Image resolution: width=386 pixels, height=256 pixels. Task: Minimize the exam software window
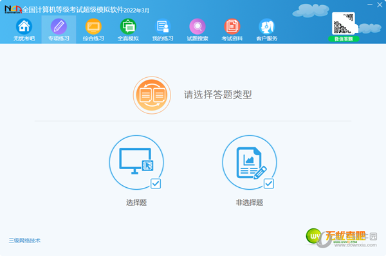(x=370, y=5)
